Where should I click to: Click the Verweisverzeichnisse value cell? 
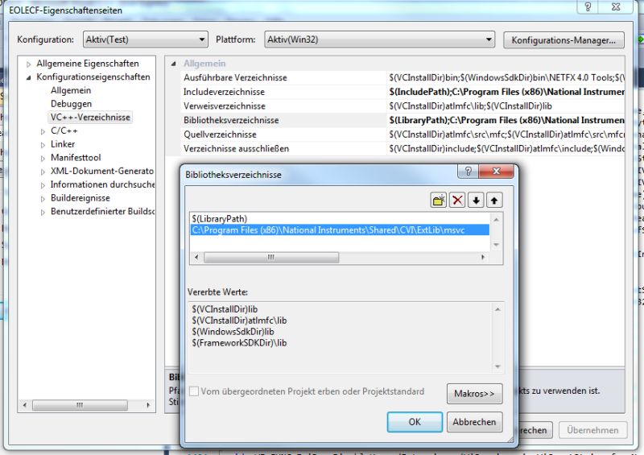506,106
